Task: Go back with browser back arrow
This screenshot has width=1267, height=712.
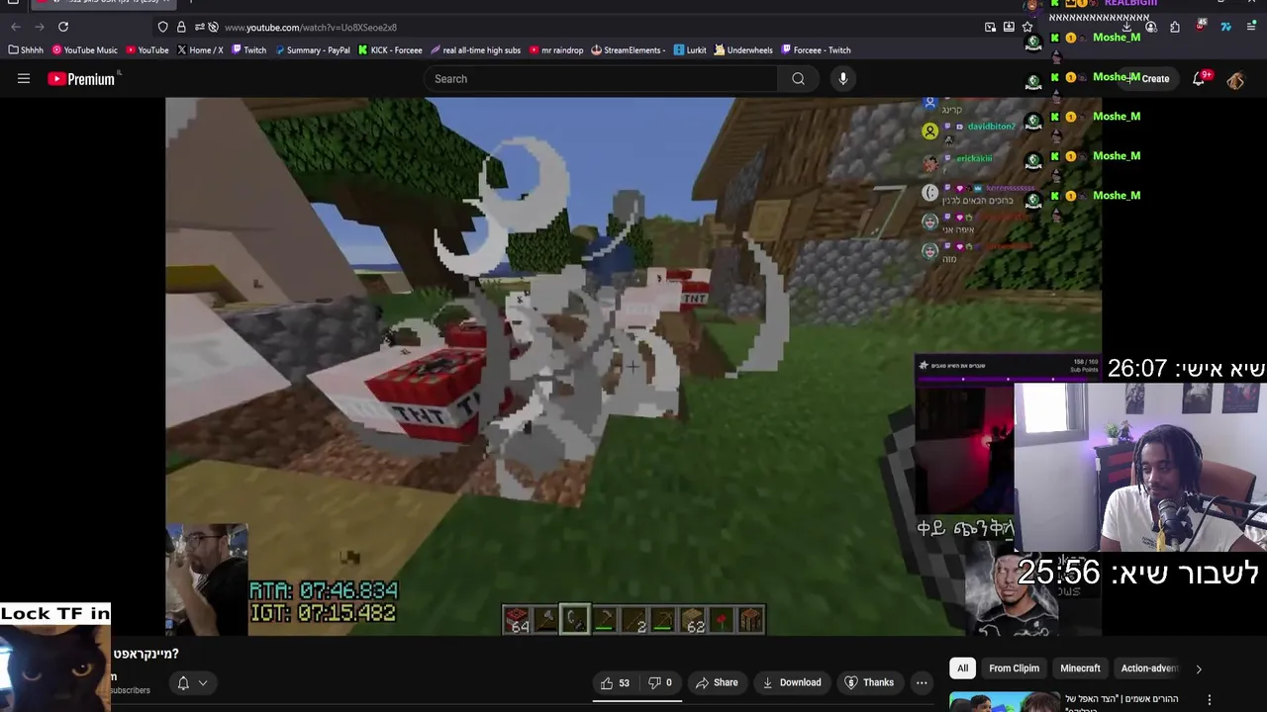Action: 16,27
